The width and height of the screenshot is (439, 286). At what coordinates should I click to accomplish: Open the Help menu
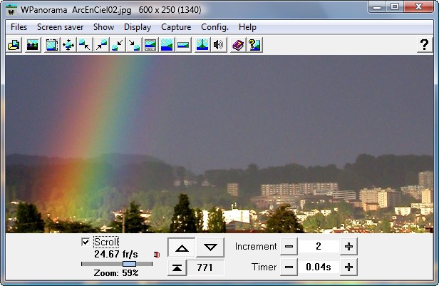tap(247, 27)
